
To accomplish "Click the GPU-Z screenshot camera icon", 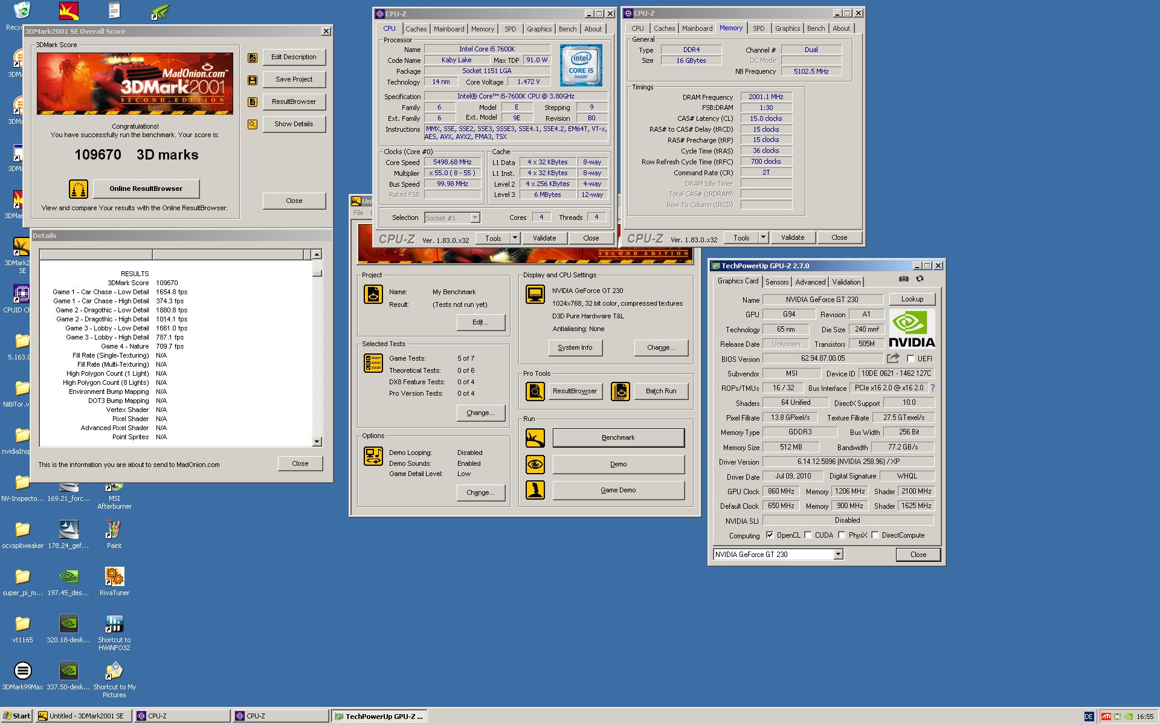I will point(903,279).
